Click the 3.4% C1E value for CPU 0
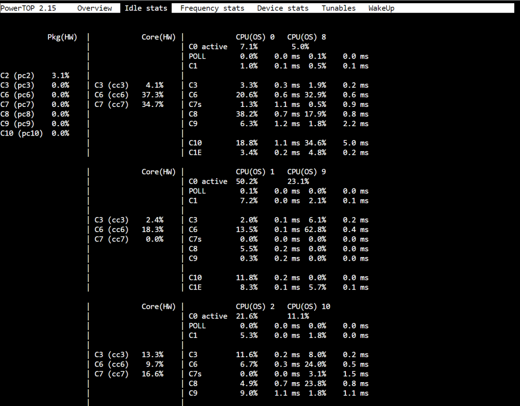Screen dimensions: 520x406 tap(249, 152)
